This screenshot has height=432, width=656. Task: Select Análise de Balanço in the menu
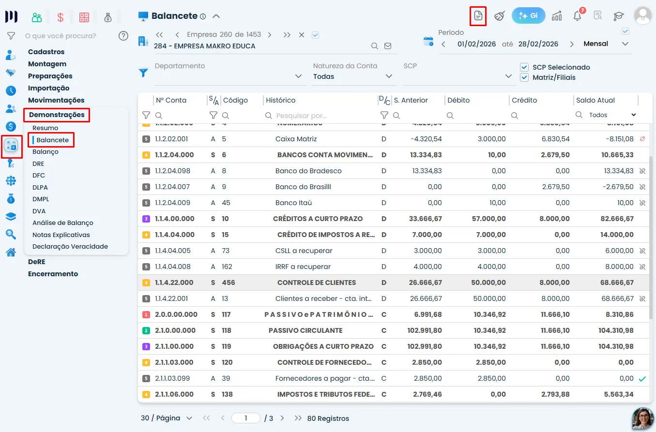63,223
